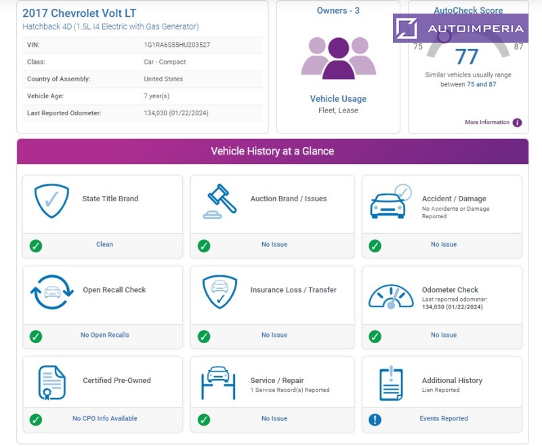
Task: Click the blue exclamation icon beside Events Reported
Action: 375,420
